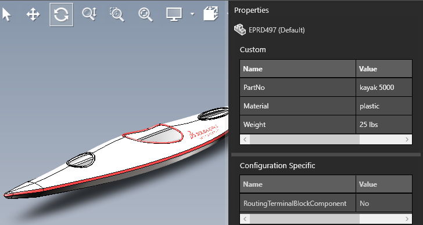Choose the Zoom in/out tool

point(89,14)
